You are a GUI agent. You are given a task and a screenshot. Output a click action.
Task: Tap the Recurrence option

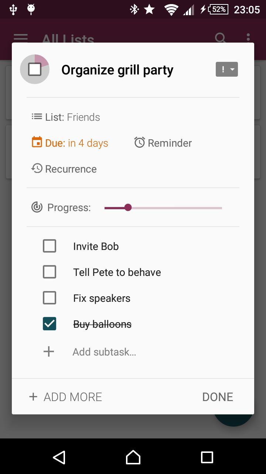coord(71,169)
